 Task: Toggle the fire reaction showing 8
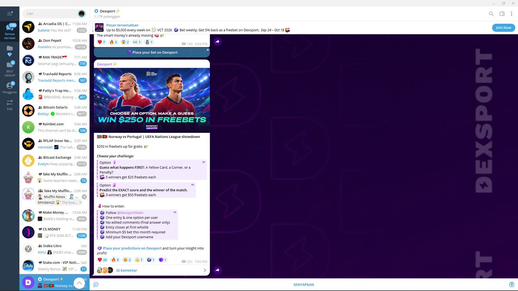coord(115,260)
